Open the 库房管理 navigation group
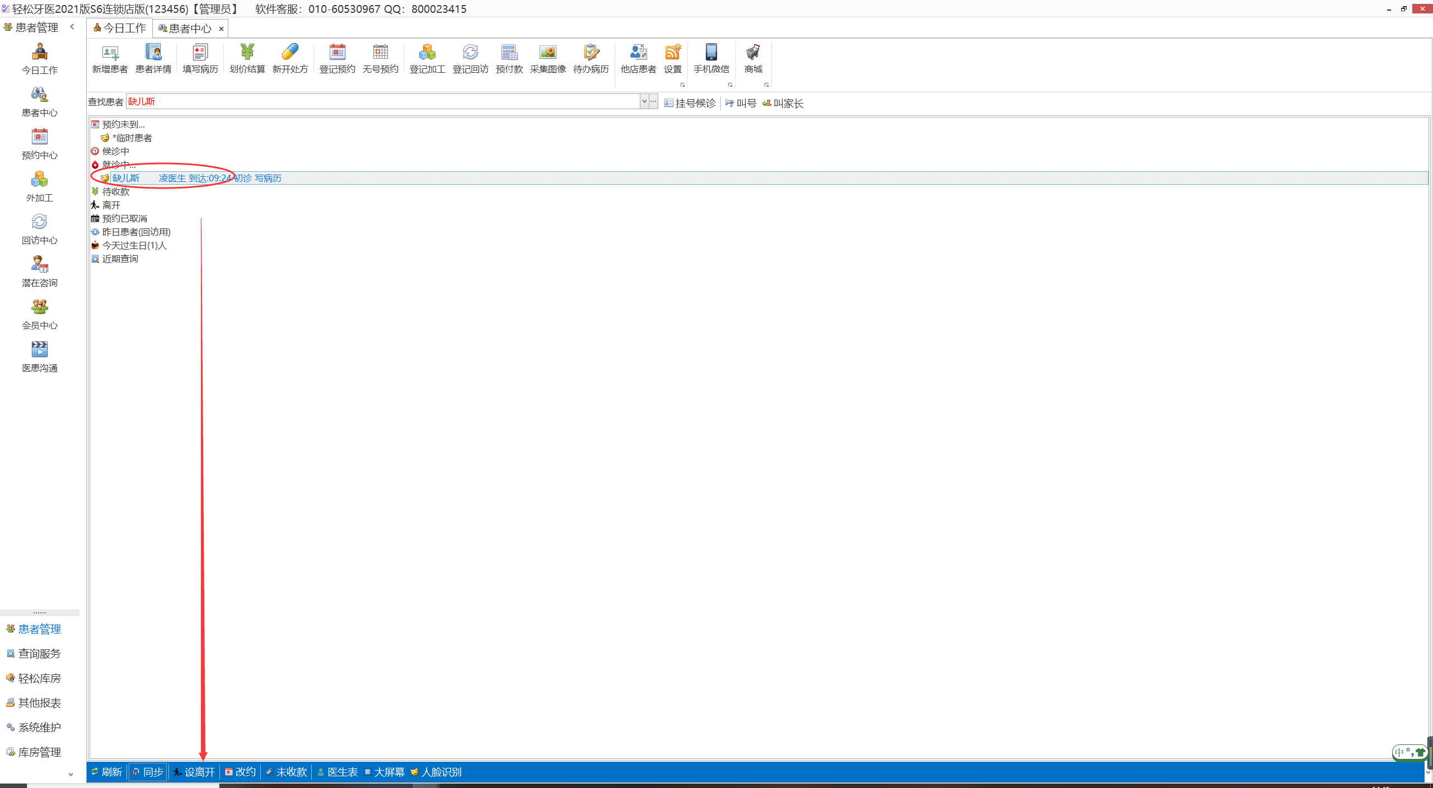 (34, 752)
